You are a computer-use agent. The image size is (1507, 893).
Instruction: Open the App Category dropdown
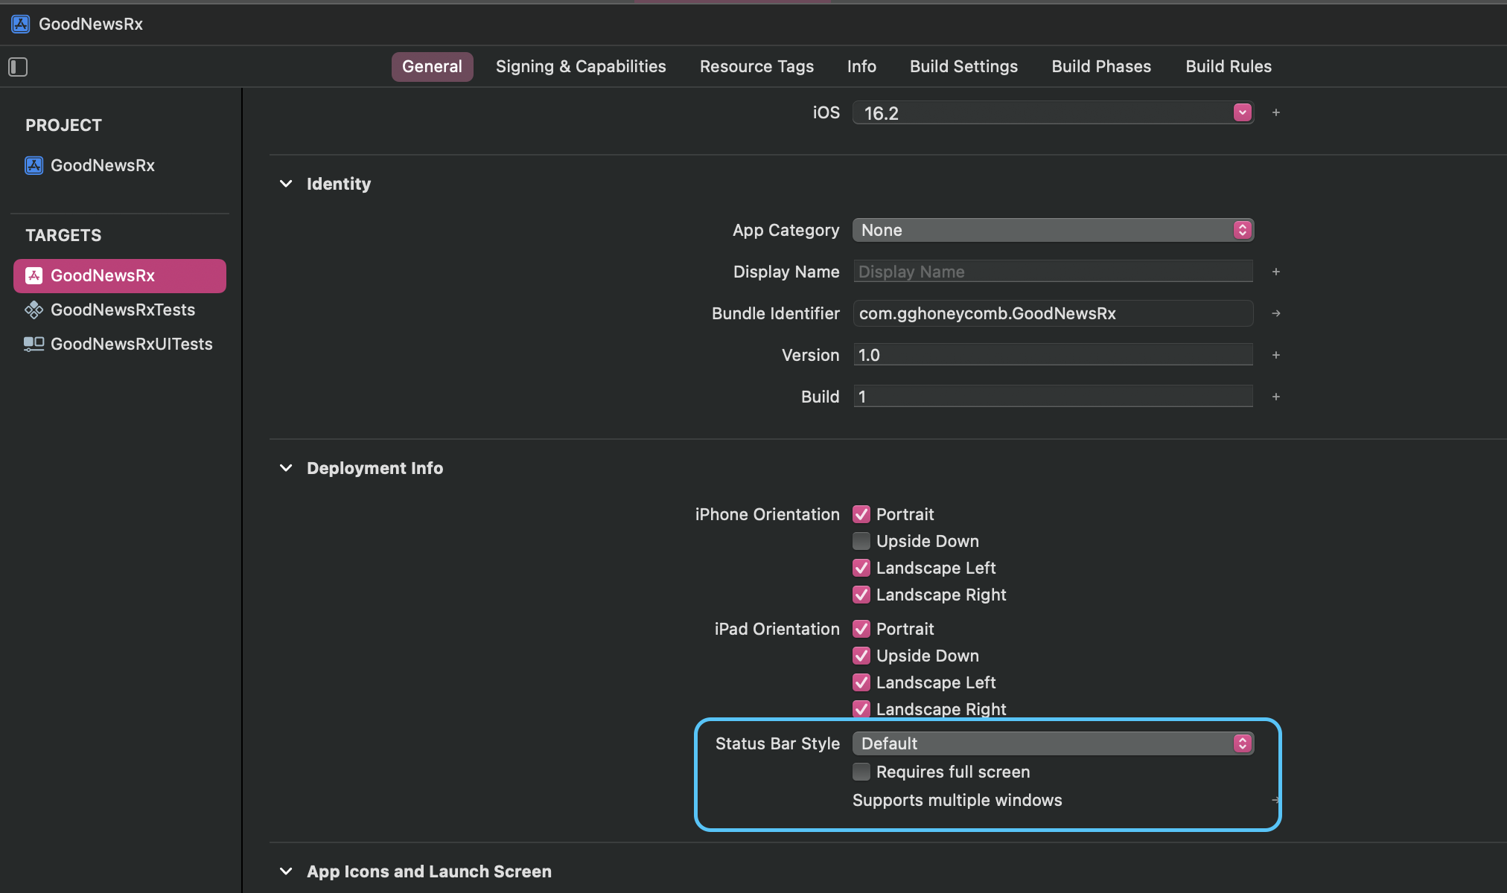click(1053, 230)
